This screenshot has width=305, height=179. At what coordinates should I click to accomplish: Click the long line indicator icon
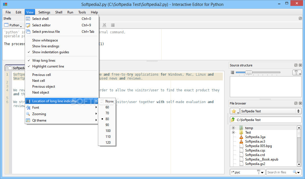coord(28,101)
